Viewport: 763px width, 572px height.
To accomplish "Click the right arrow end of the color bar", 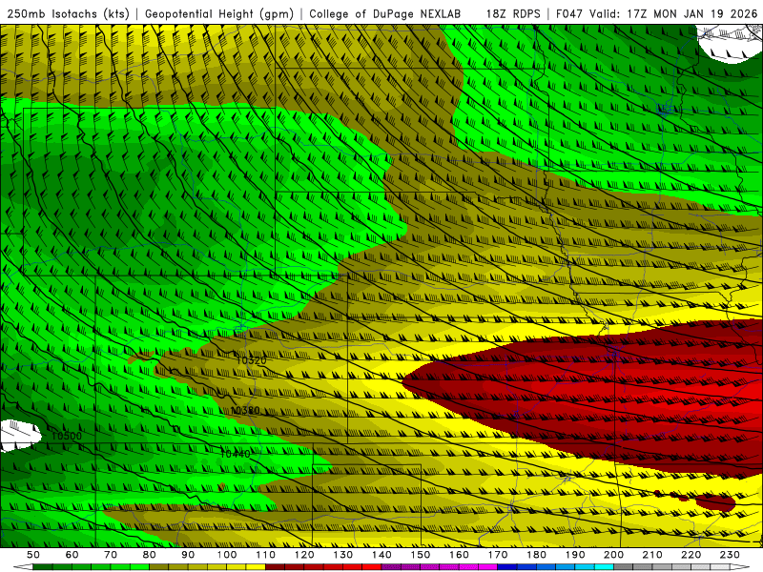I will [x=740, y=567].
